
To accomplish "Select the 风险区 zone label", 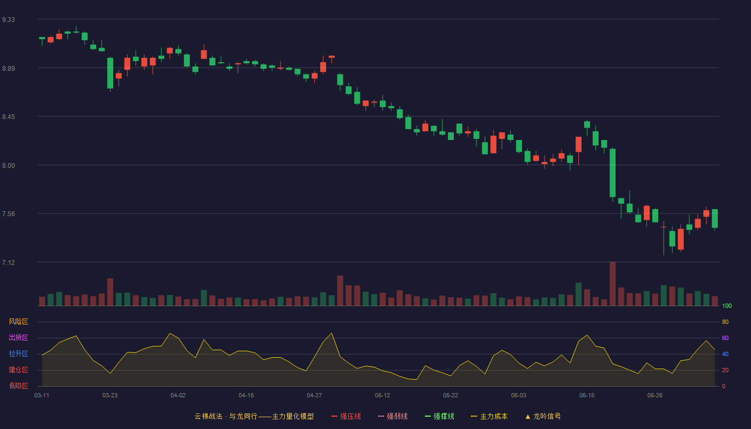I will 18,322.
